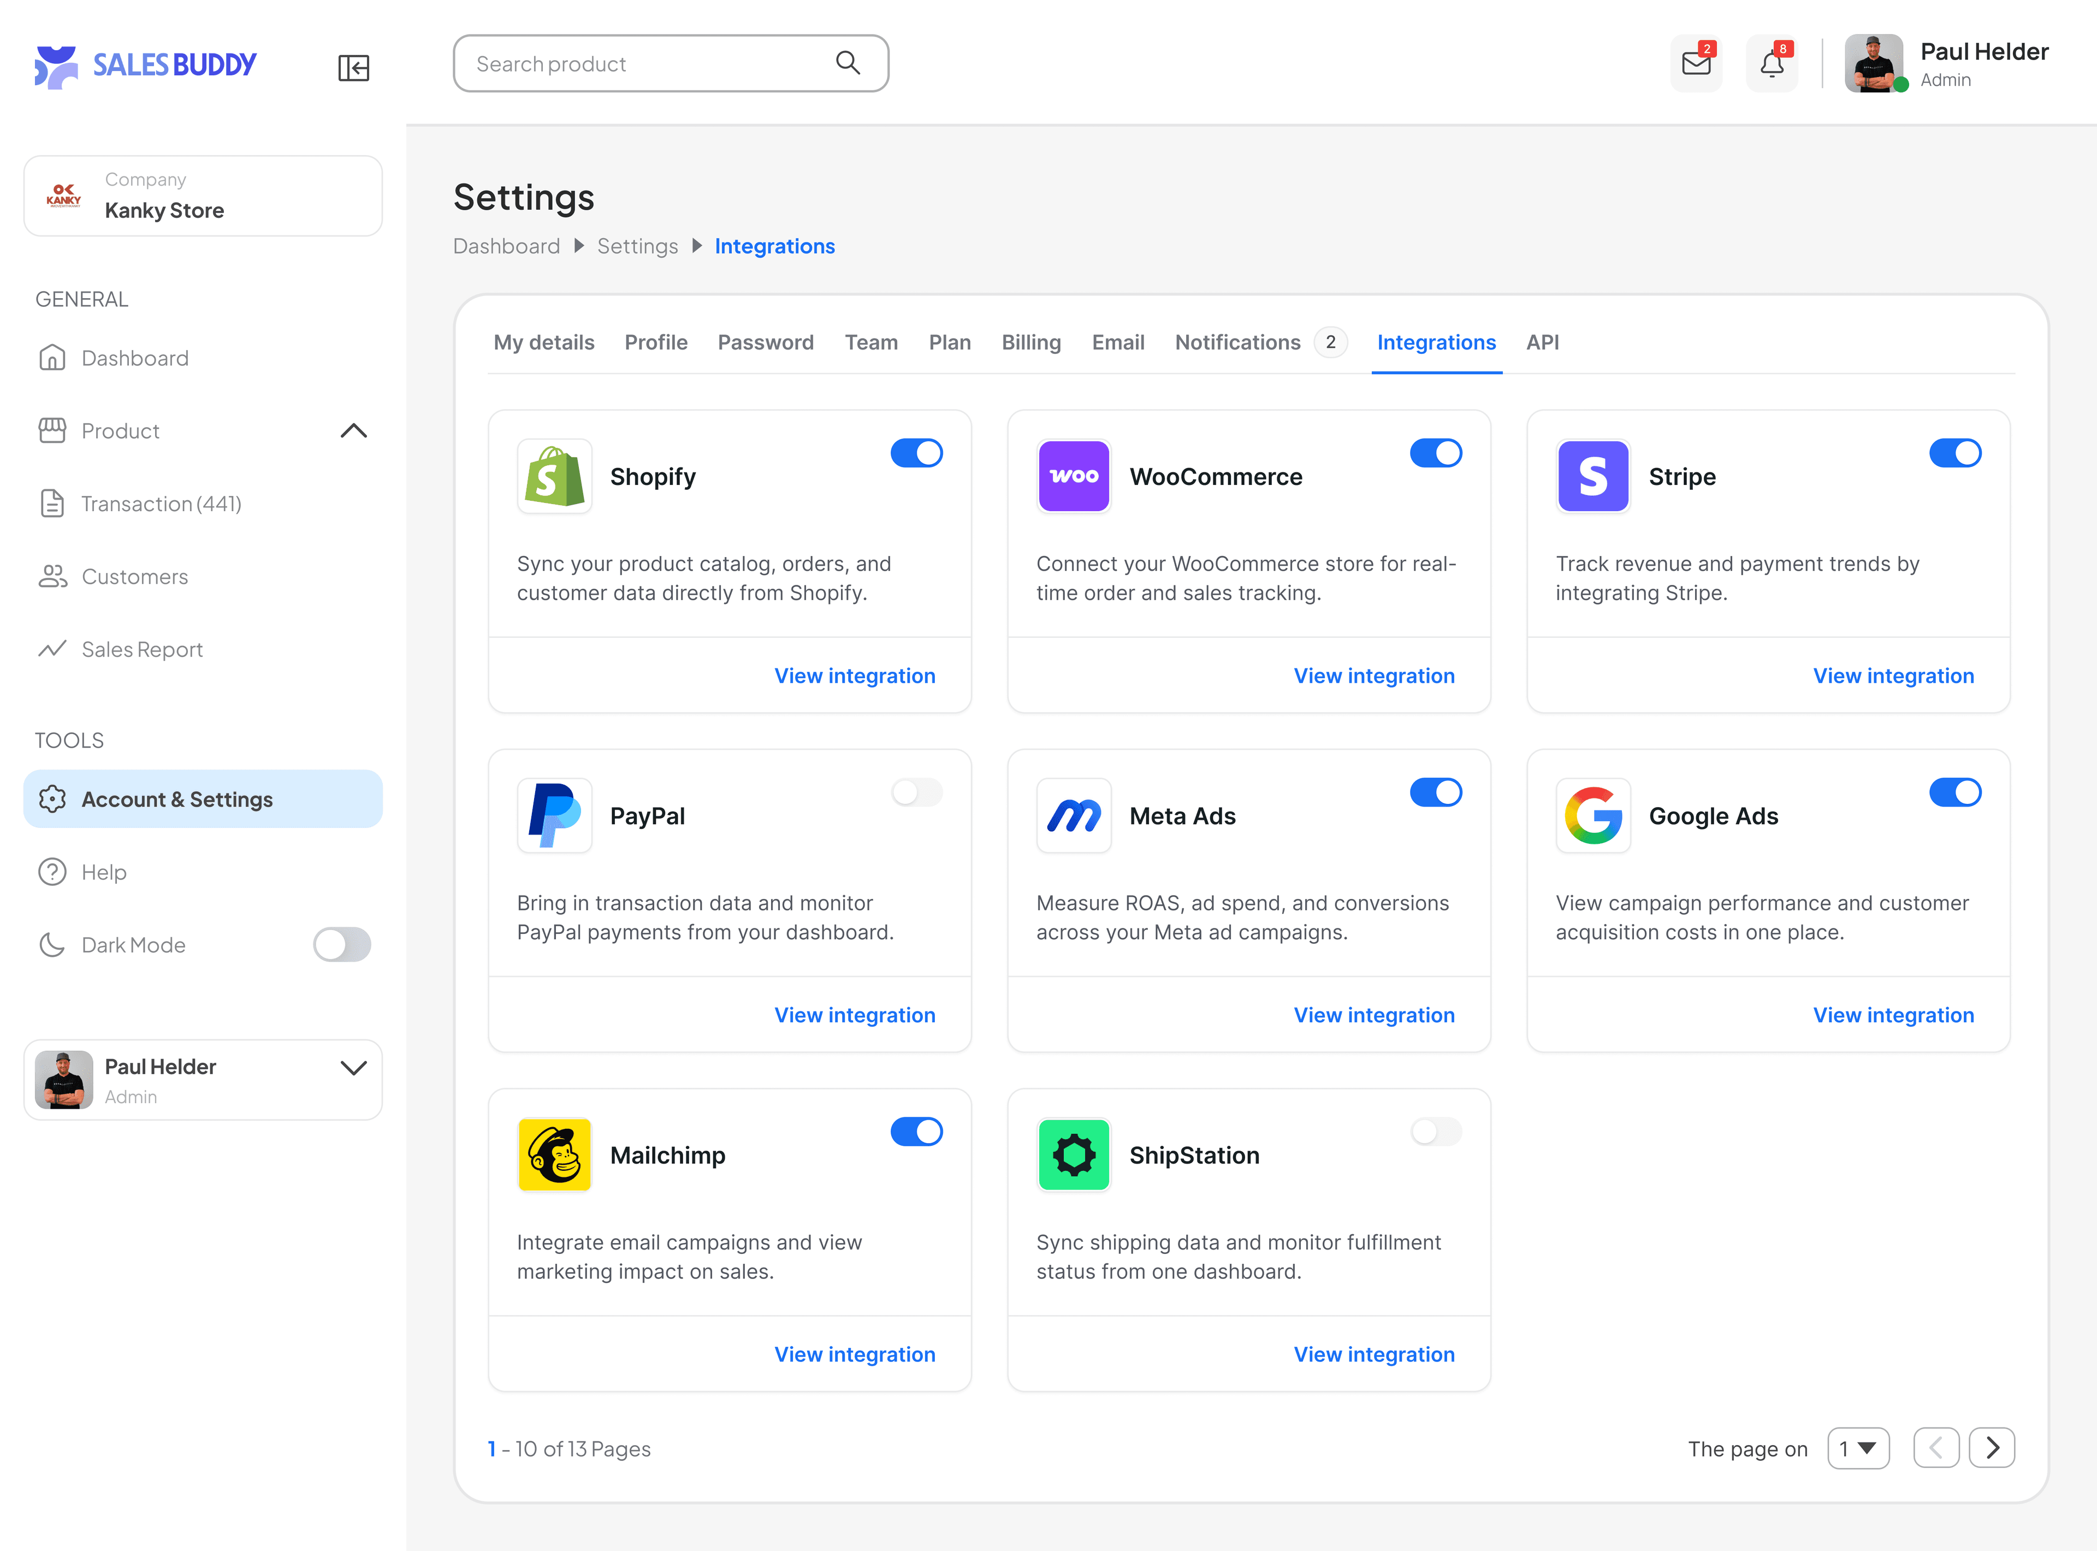Click the Meta Ads logo icon
This screenshot has width=2097, height=1551.
pos(1074,815)
